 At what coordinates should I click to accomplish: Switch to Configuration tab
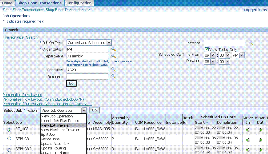[x=79, y=3]
